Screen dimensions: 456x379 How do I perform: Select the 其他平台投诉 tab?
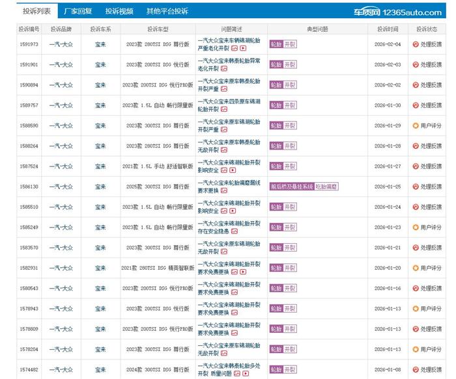point(167,11)
